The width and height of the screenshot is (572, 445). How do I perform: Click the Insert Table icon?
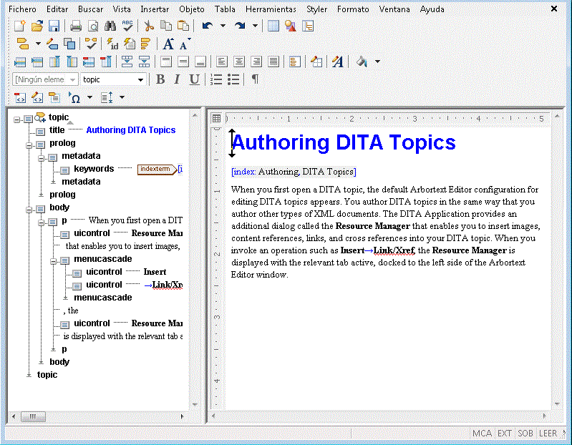pyautogui.click(x=273, y=26)
